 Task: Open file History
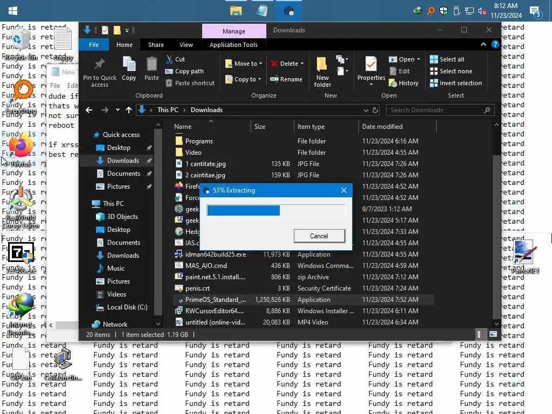[403, 83]
